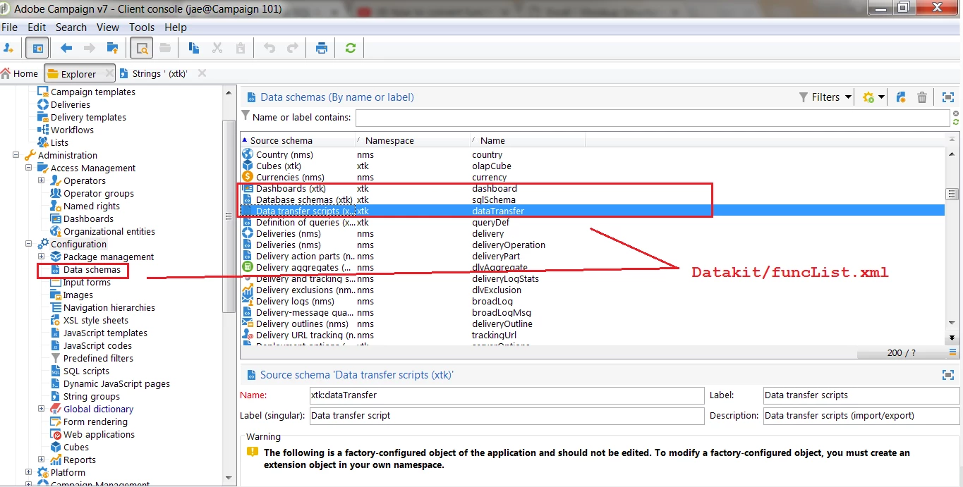Expand the Package management node
963x487 pixels.
(42, 257)
